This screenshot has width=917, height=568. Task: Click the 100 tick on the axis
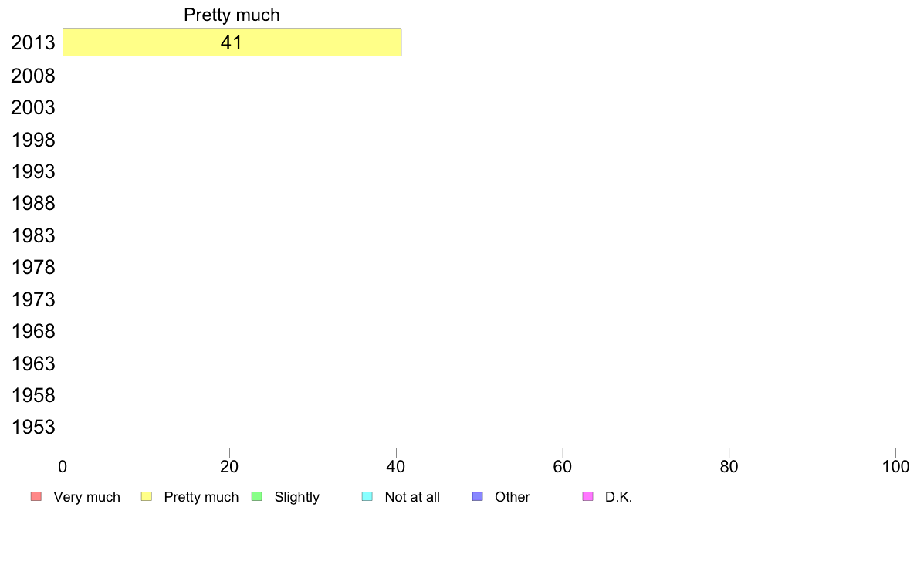pyautogui.click(x=895, y=466)
